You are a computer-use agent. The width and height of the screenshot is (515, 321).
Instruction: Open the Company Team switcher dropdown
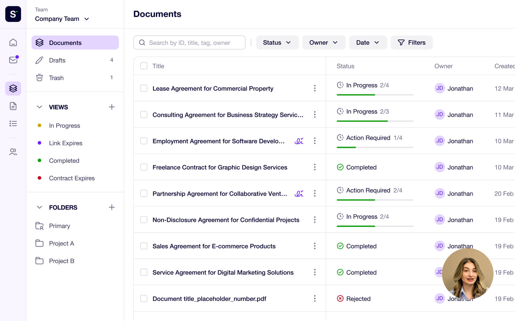point(62,19)
